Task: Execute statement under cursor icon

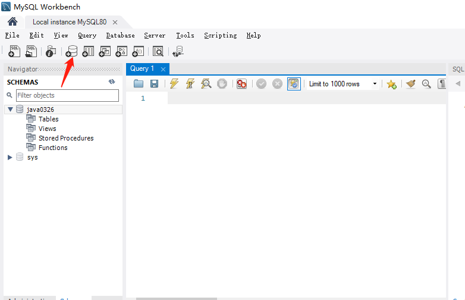Action: 190,84
